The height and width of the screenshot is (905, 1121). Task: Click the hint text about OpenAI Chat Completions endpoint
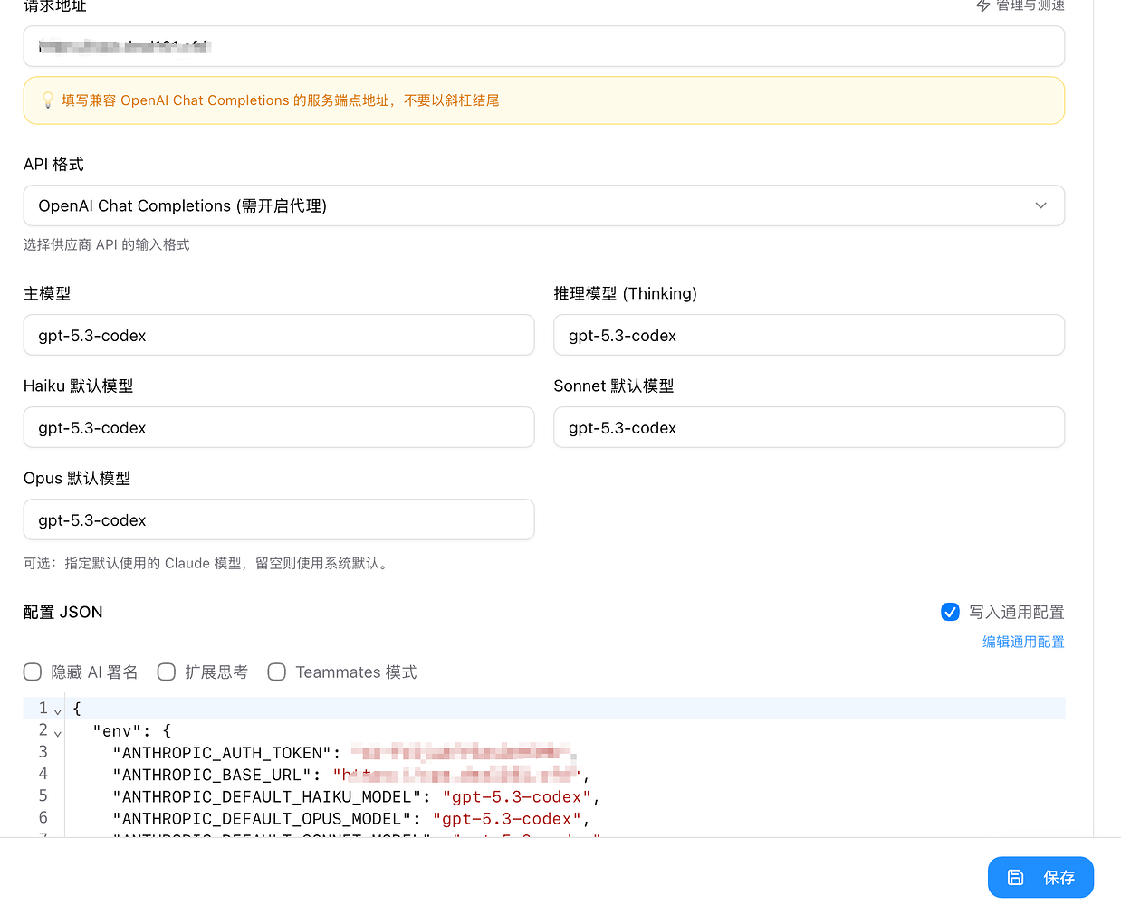(x=281, y=100)
